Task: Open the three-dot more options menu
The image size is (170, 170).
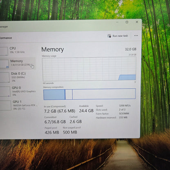Action: [136, 36]
